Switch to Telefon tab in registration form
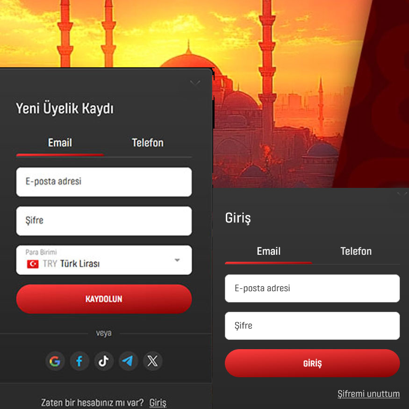409x409 pixels. tap(148, 143)
